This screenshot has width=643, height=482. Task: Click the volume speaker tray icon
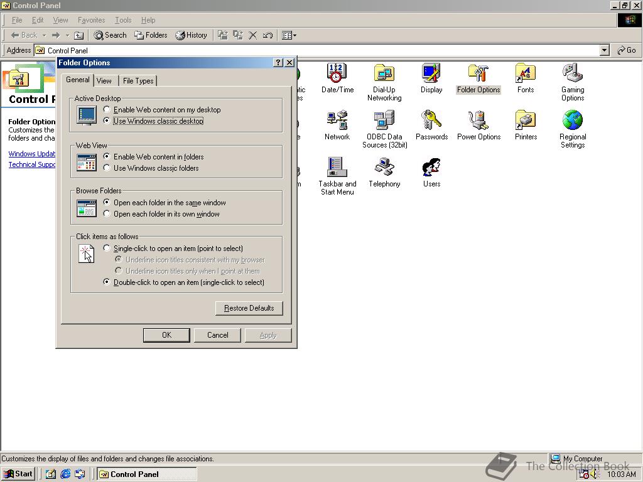point(594,474)
